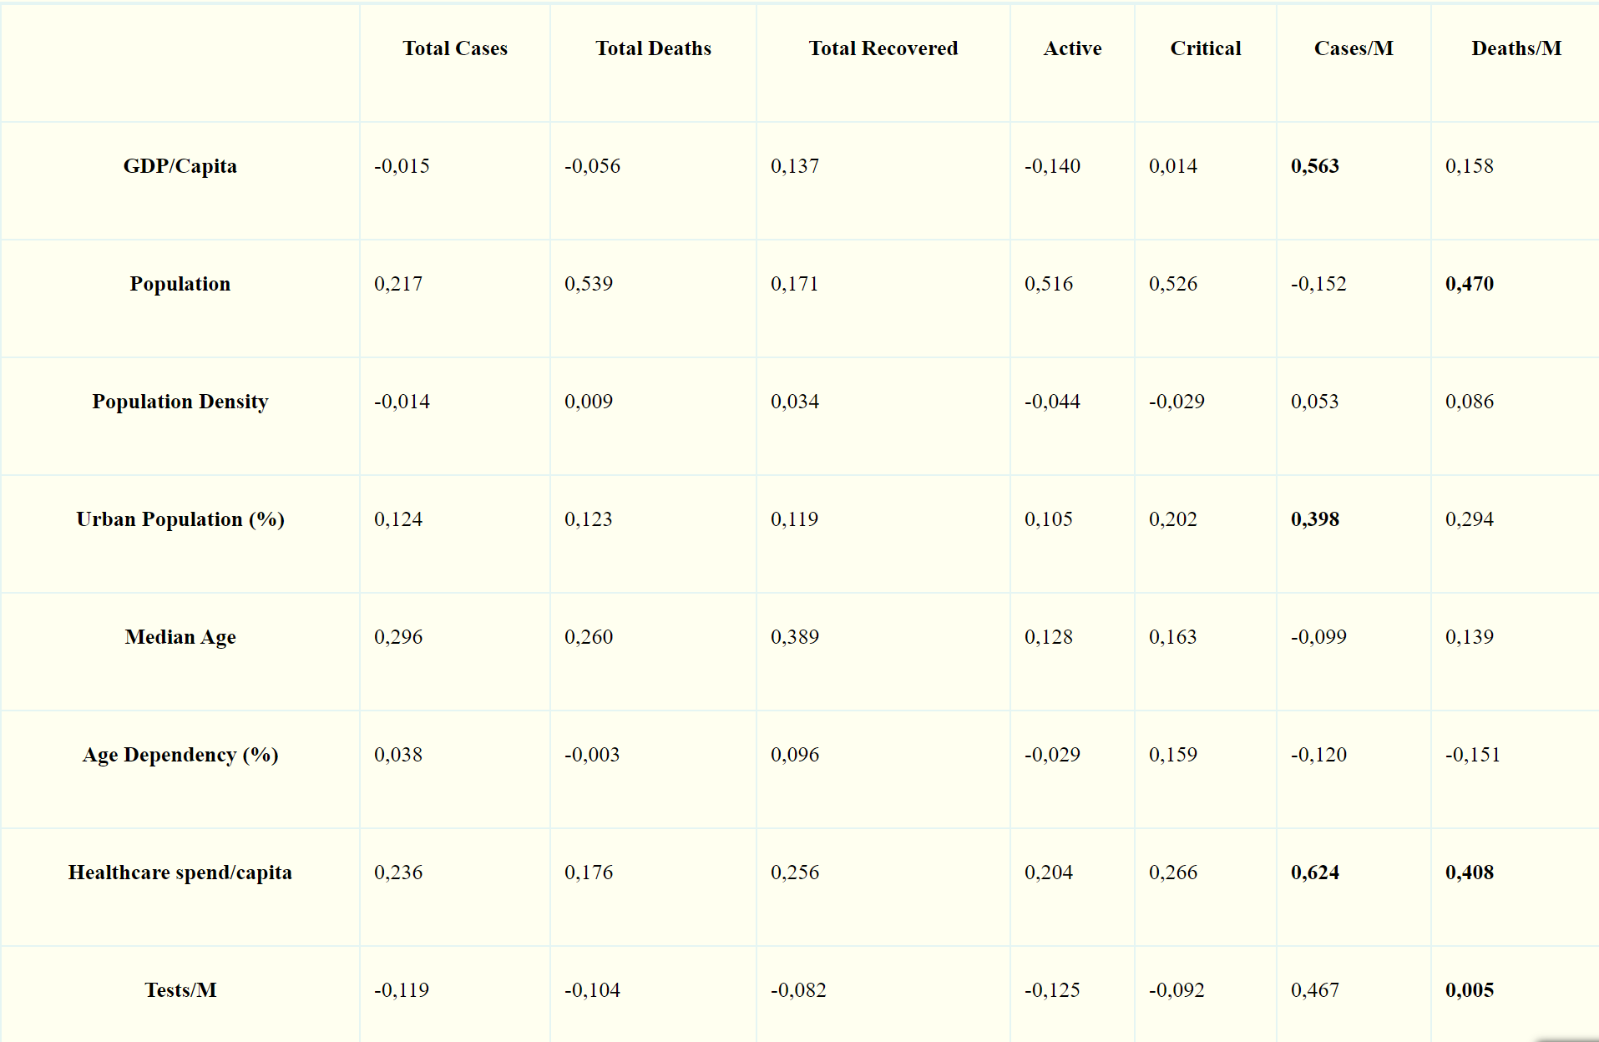
Task: Select bold 0,624 in Healthcare spend row
Action: [1314, 873]
